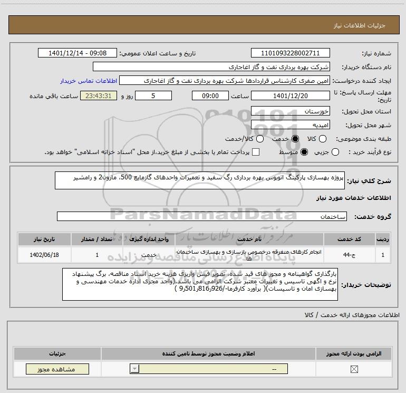Click the کد خدمت column header

point(349,239)
